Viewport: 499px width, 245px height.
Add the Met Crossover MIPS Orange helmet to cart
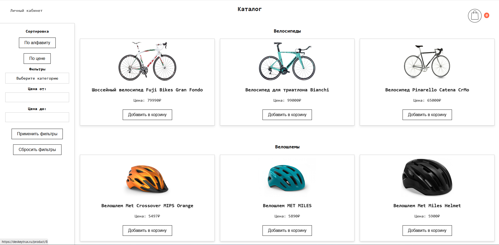click(147, 231)
